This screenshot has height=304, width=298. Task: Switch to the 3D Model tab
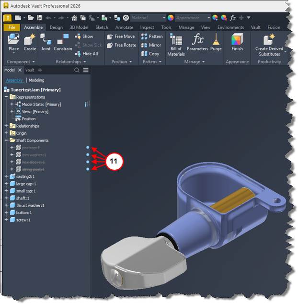coord(79,27)
